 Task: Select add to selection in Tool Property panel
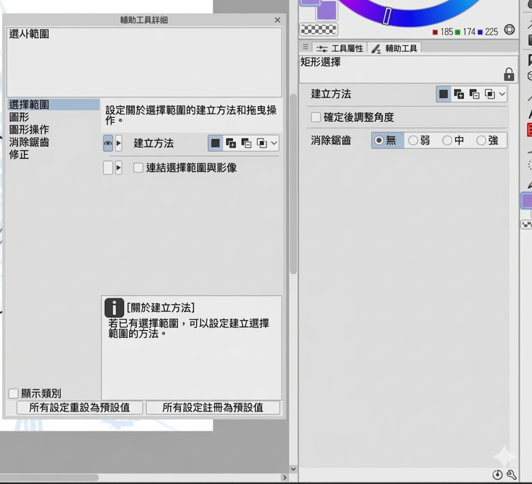point(459,94)
